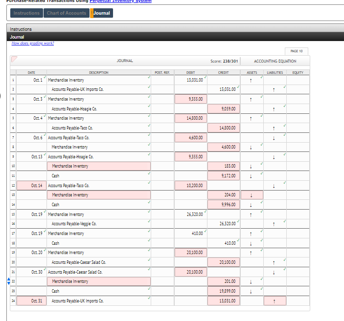Click the pink corner flag icon in journal
Screen dimensions: 344x321
pos(14,59)
